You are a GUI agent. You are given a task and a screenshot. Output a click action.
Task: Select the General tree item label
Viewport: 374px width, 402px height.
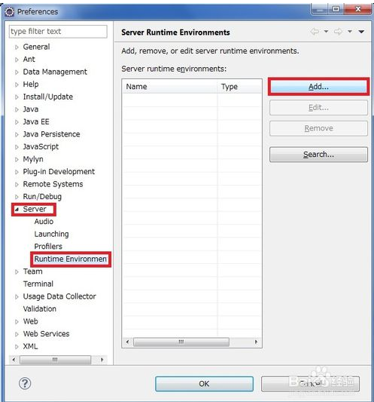tap(36, 47)
